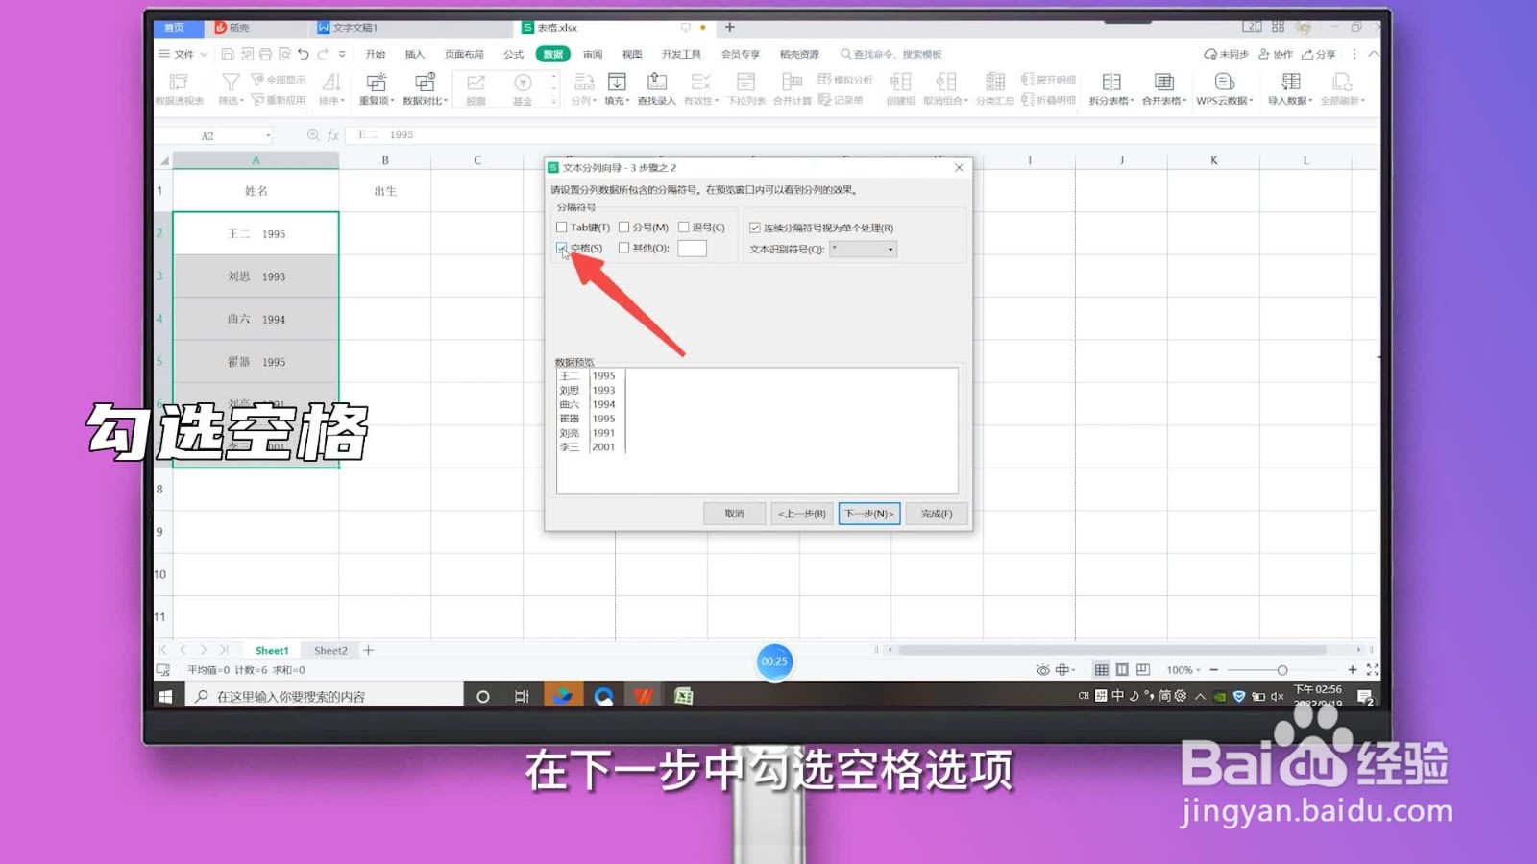Click the undo arrow icon

tap(304, 54)
